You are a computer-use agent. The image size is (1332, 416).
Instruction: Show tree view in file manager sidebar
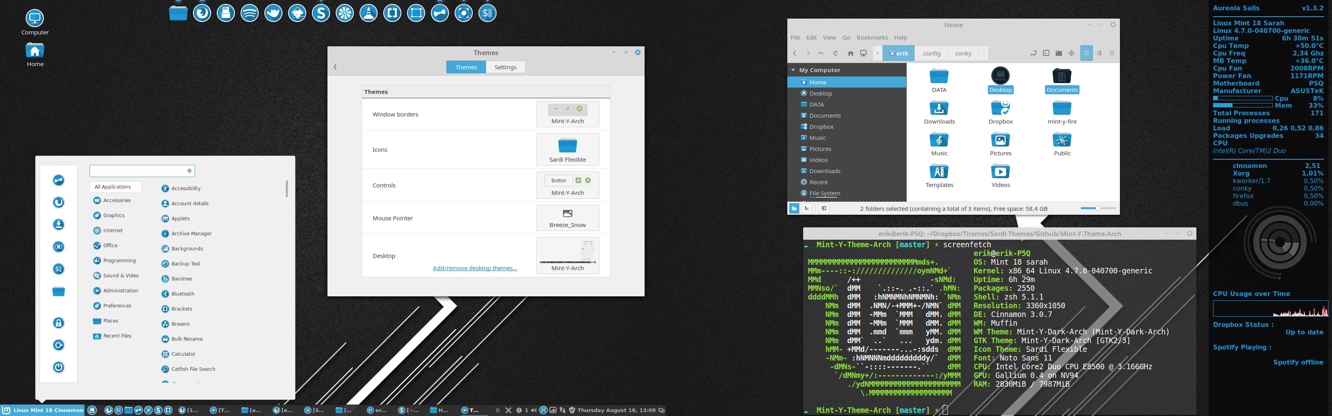click(x=807, y=208)
